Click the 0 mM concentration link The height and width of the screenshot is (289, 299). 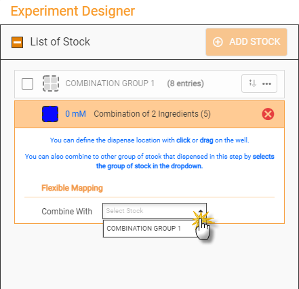click(x=76, y=114)
